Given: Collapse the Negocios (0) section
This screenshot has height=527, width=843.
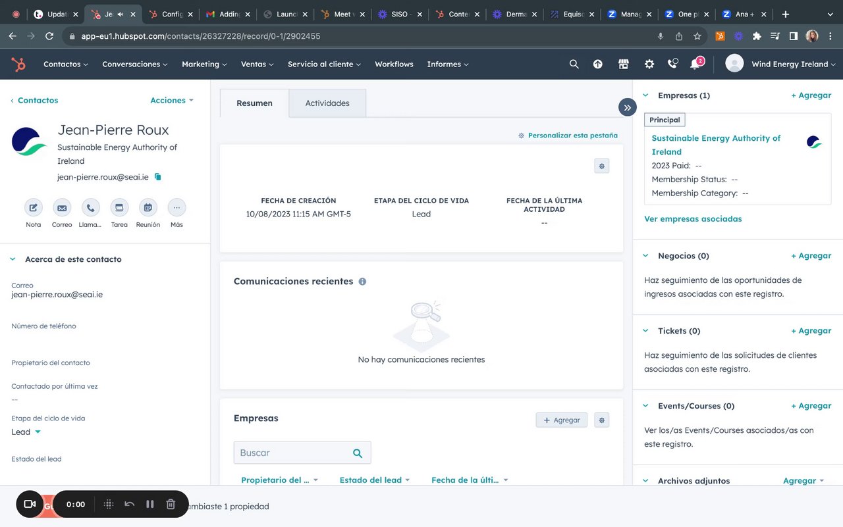Looking at the screenshot, I should [x=645, y=256].
